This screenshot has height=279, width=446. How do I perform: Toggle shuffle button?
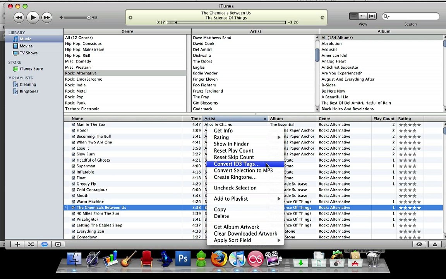tap(31, 244)
